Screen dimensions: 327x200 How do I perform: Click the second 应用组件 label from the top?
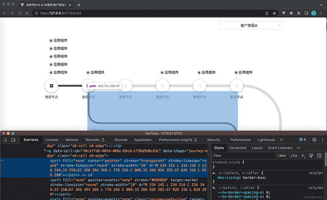pos(60,49)
